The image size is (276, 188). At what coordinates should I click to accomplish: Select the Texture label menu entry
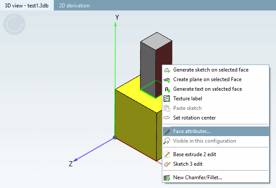pyautogui.click(x=216, y=99)
